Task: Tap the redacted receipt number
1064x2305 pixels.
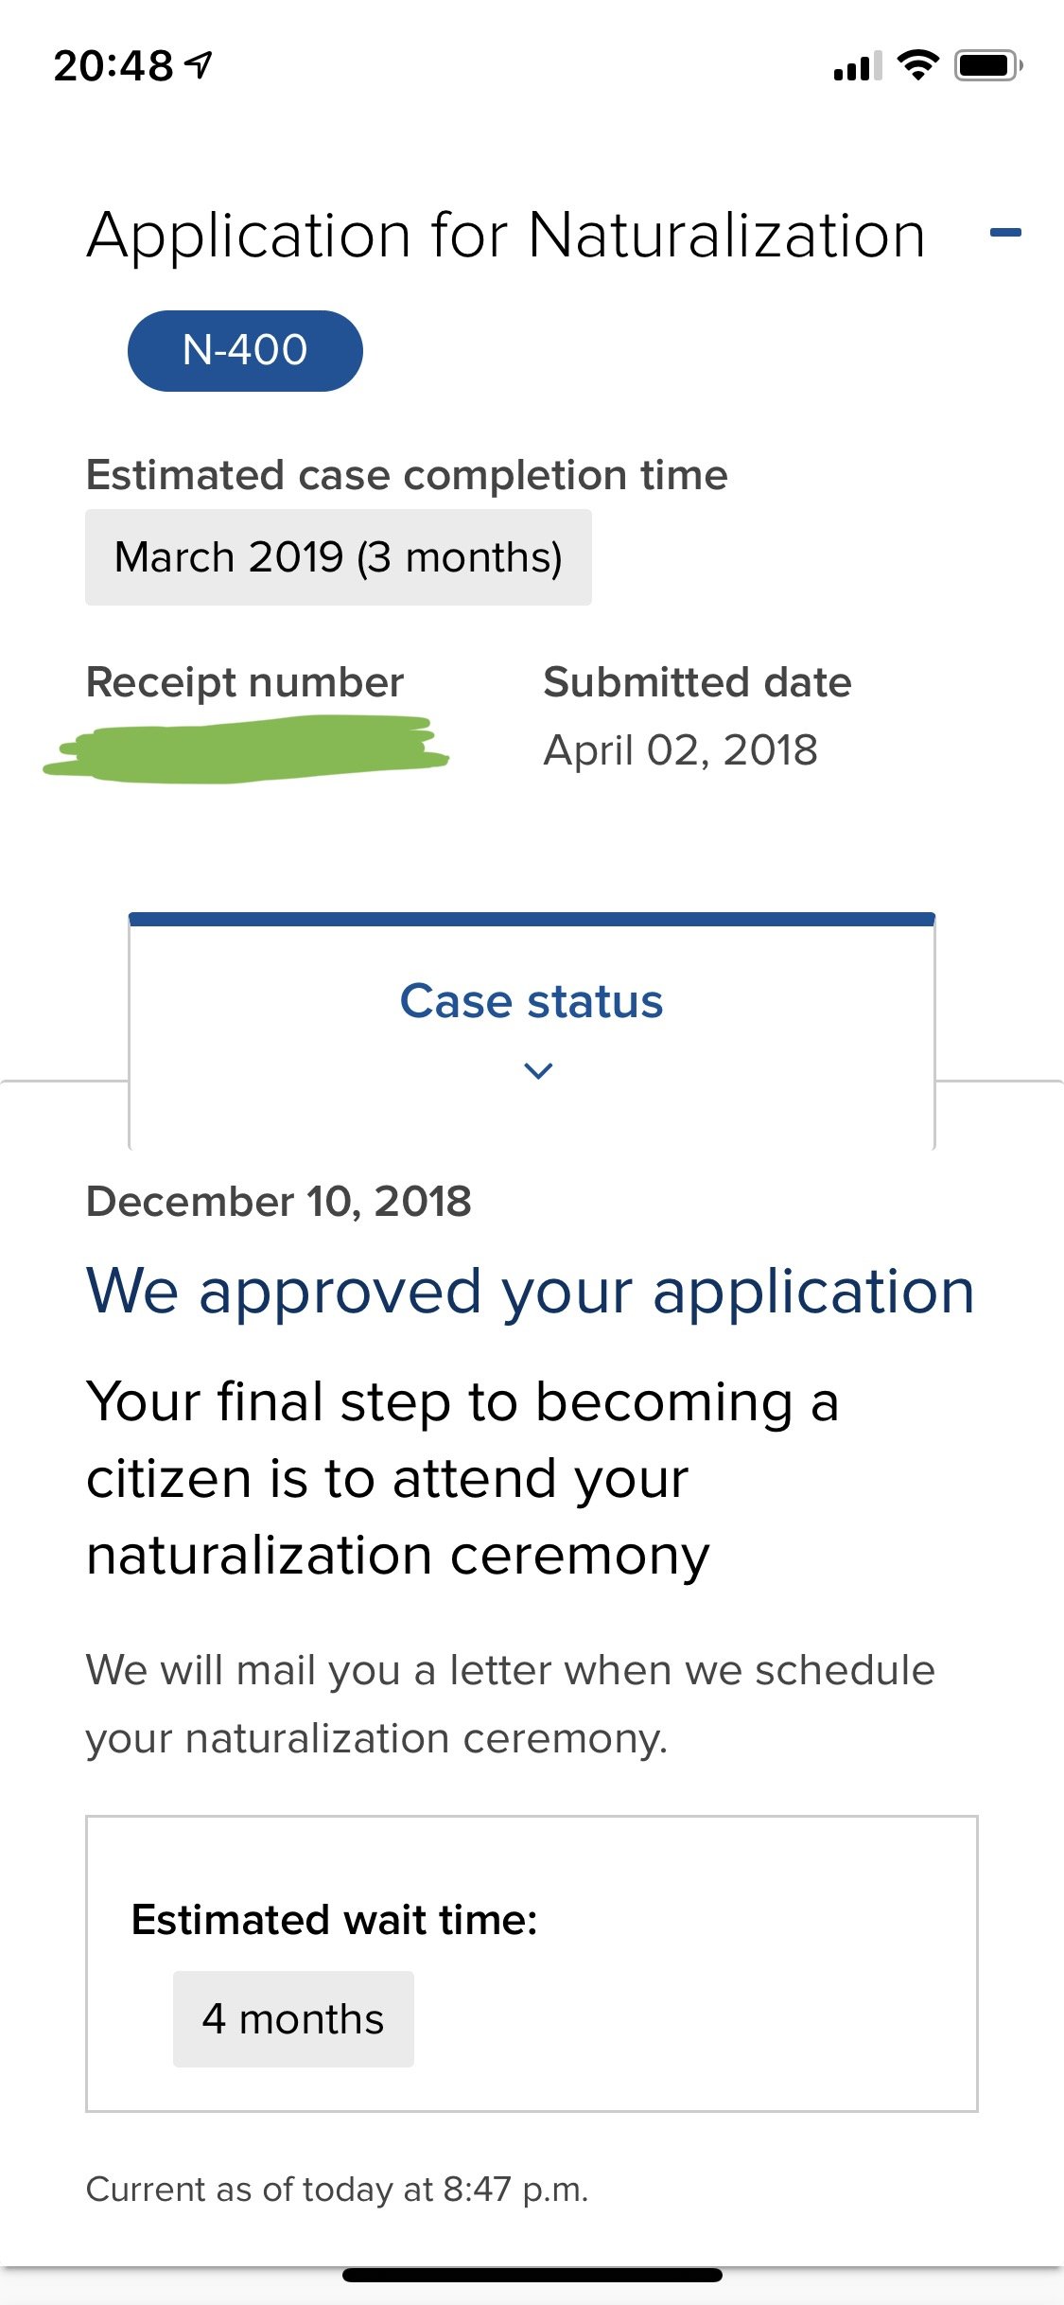Action: pyautogui.click(x=246, y=749)
